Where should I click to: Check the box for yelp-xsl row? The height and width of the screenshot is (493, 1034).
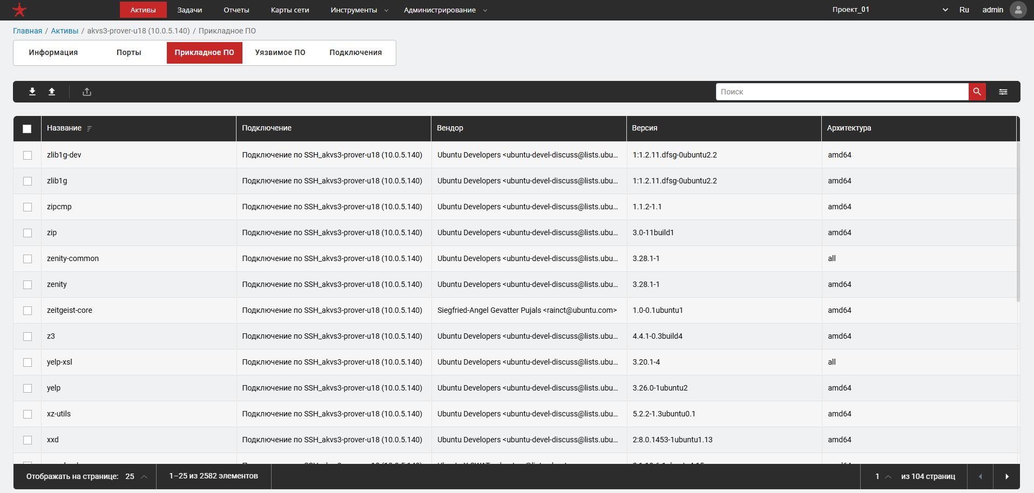[28, 362]
